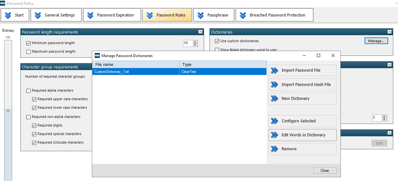
Task: Click the Manage... button
Action: click(x=376, y=41)
